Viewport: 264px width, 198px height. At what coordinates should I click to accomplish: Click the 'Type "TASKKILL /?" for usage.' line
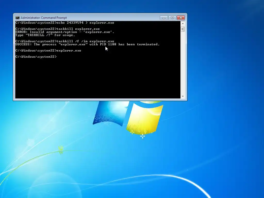point(45,35)
